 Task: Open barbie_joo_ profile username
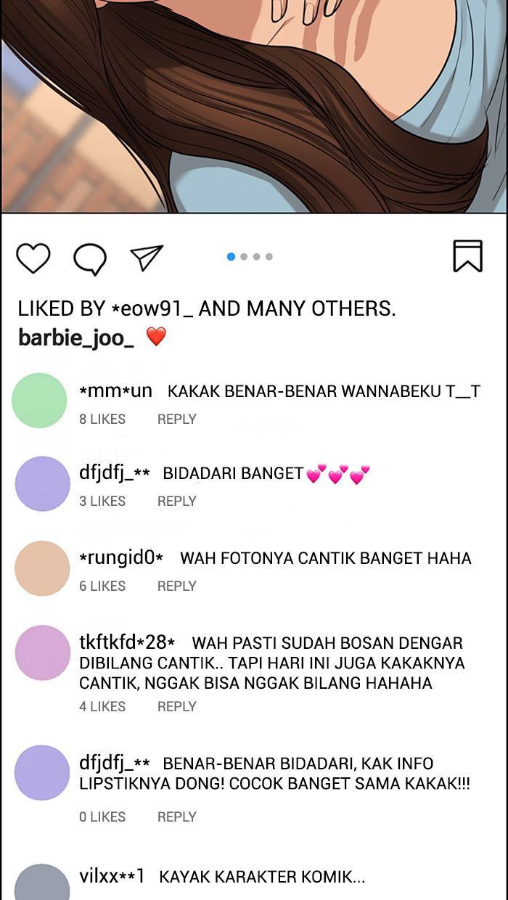[76, 337]
